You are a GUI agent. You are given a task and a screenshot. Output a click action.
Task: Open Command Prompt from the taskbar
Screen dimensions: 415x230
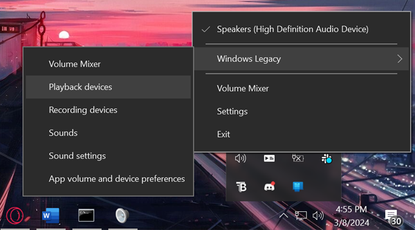[87, 215]
